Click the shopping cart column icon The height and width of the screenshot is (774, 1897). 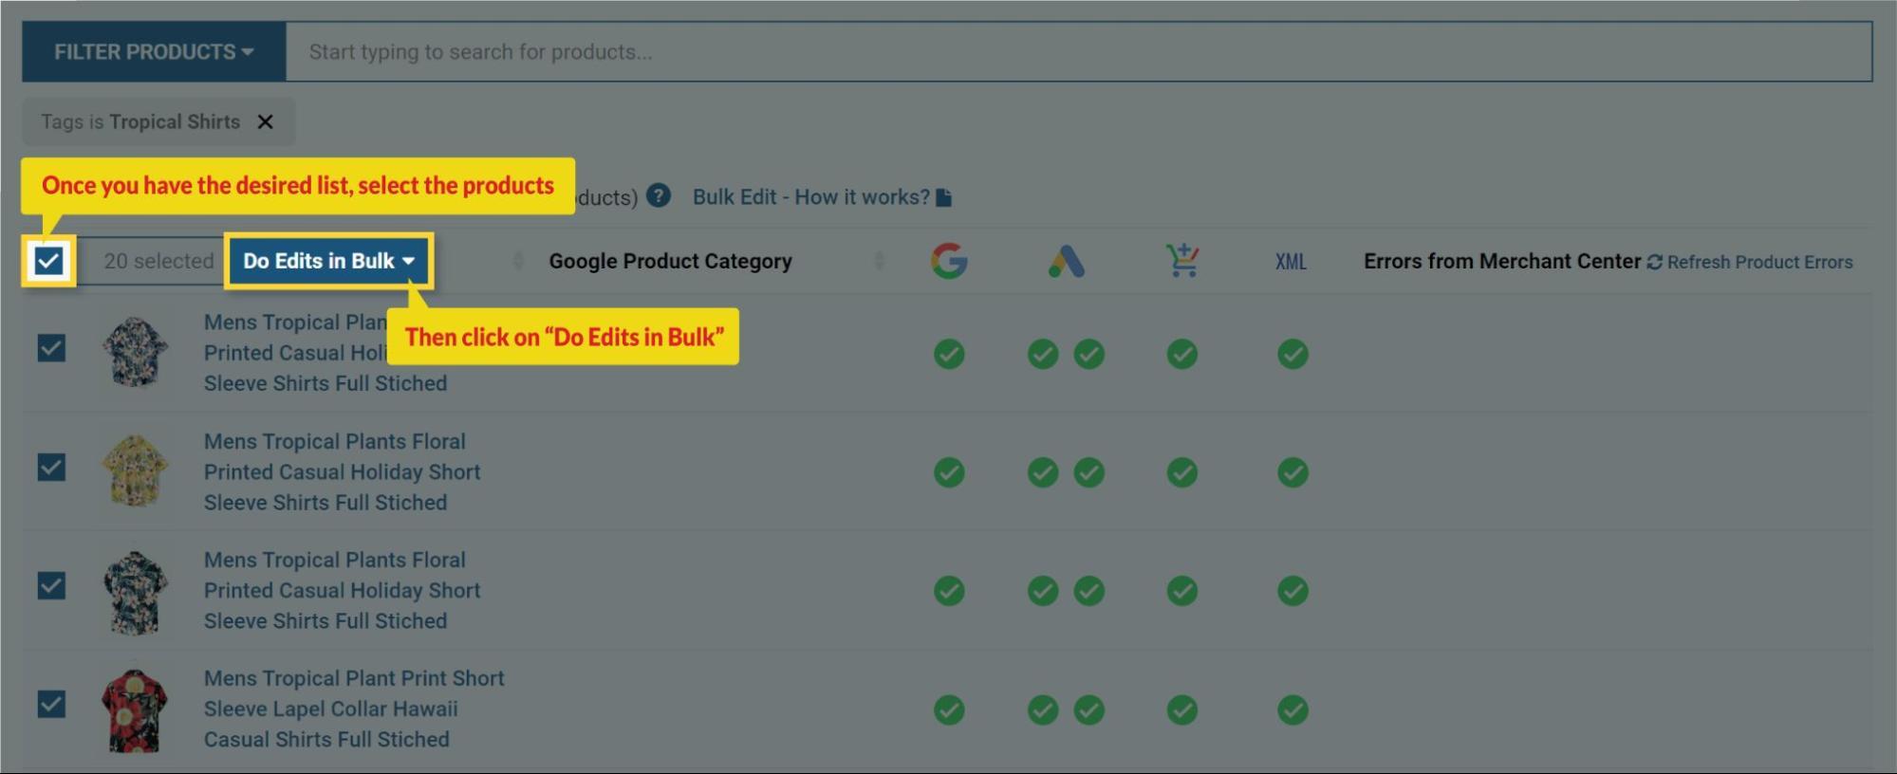coord(1181,261)
